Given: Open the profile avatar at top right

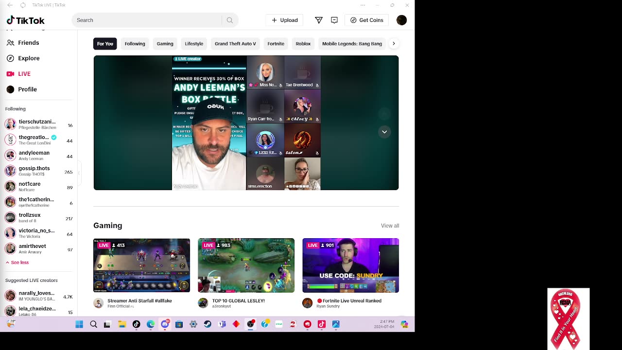Looking at the screenshot, I should point(401,20).
